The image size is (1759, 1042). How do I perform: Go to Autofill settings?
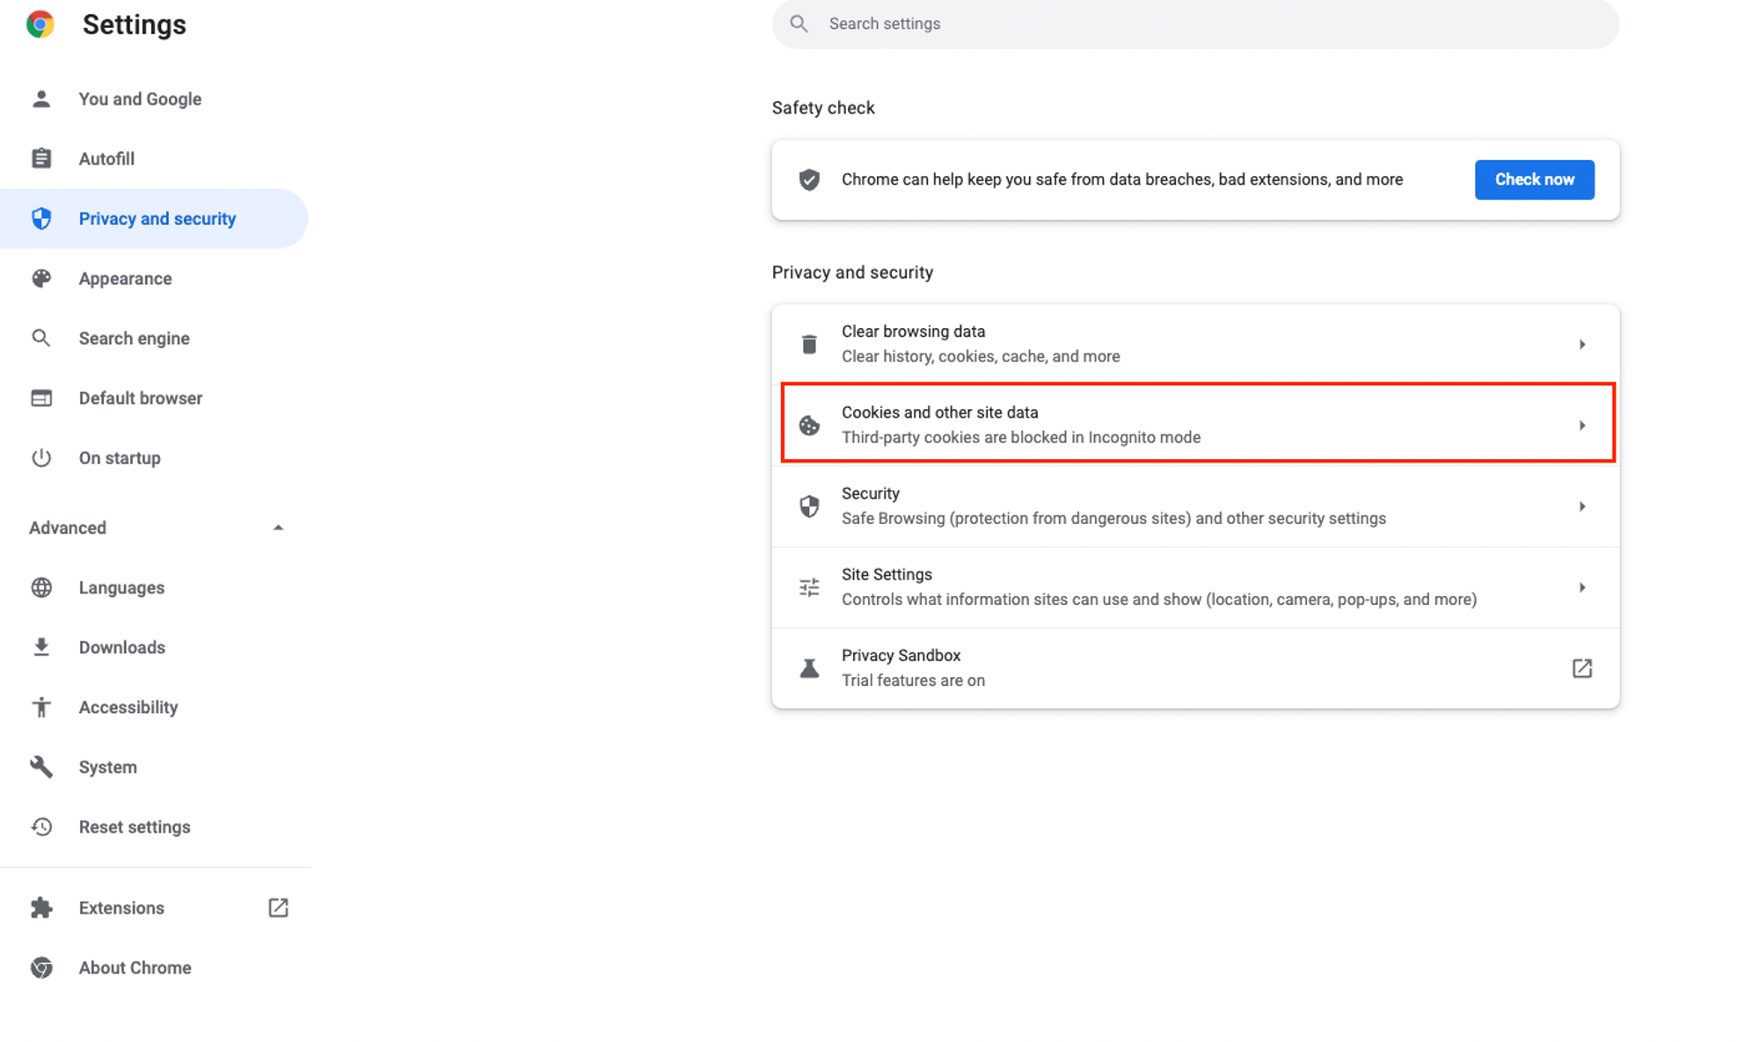[x=154, y=158]
